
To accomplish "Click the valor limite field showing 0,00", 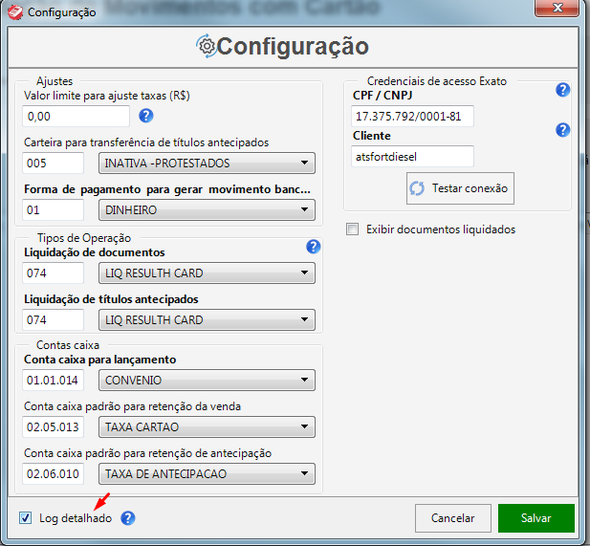I will pyautogui.click(x=76, y=116).
